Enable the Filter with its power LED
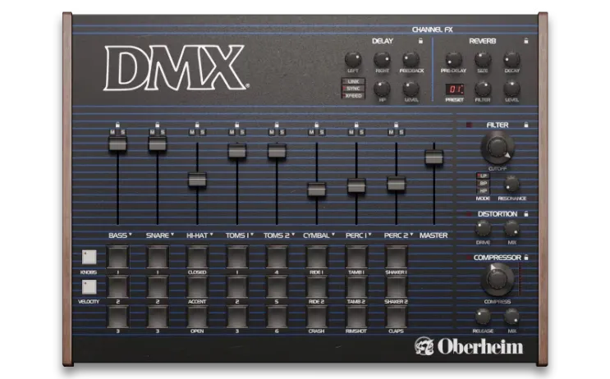 469,125
